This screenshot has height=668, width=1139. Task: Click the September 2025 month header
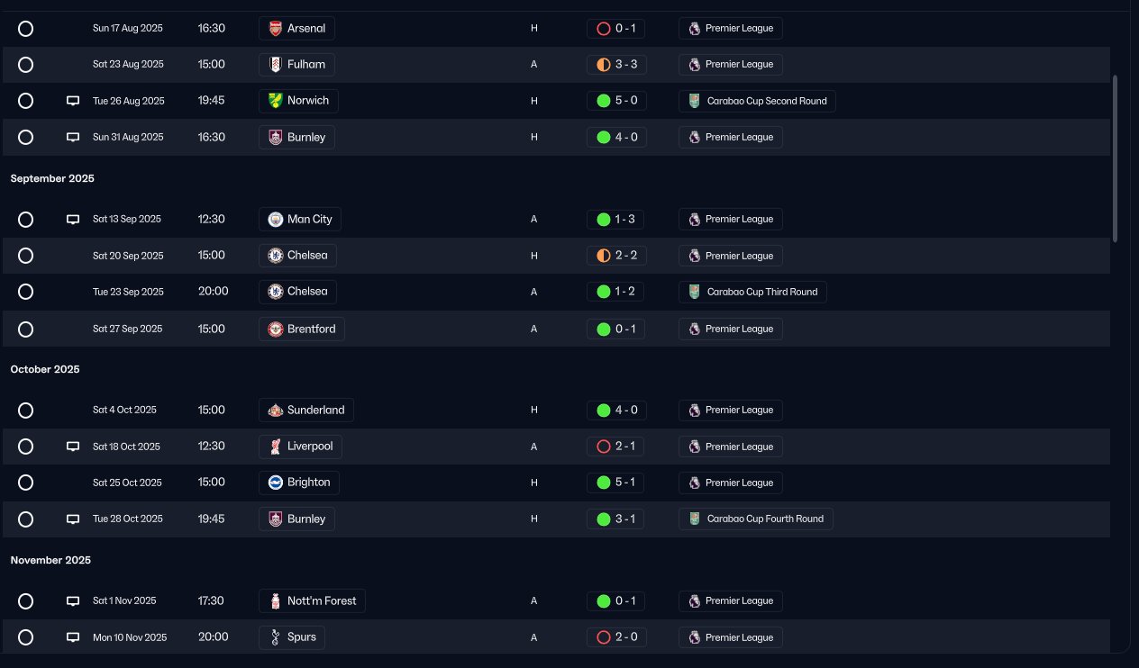[x=52, y=178]
